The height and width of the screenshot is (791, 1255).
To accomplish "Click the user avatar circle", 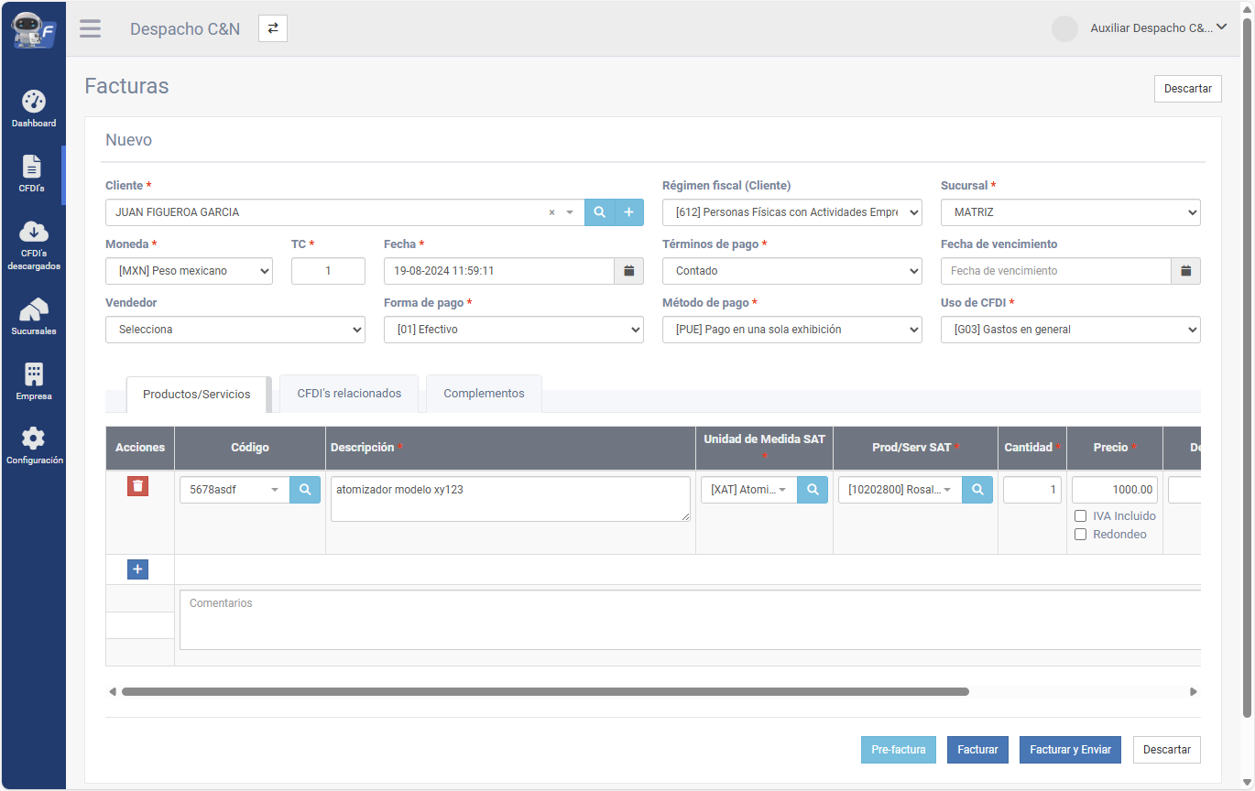I will point(1064,28).
